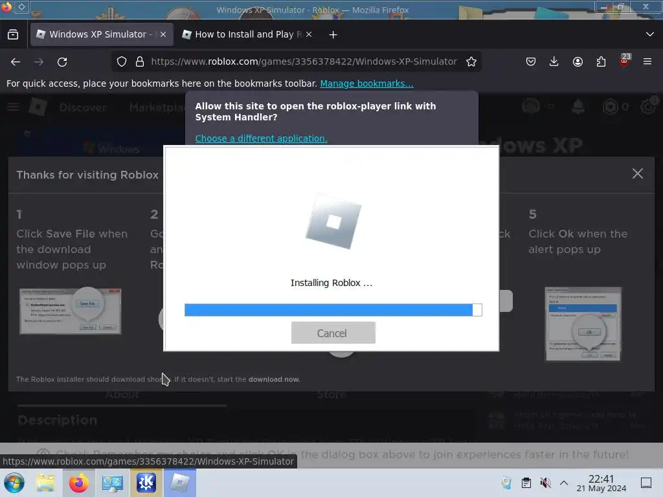Choose a different application link
Image resolution: width=663 pixels, height=497 pixels.
click(261, 138)
